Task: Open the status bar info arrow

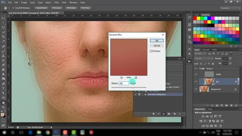Action: click(51, 127)
